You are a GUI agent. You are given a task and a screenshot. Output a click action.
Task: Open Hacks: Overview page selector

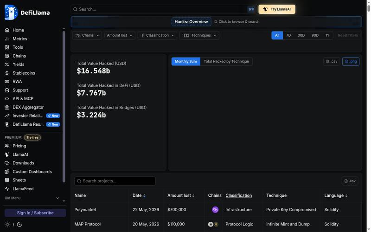191,22
